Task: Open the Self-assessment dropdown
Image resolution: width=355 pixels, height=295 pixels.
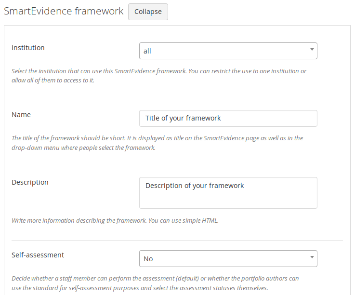Action: click(228, 258)
